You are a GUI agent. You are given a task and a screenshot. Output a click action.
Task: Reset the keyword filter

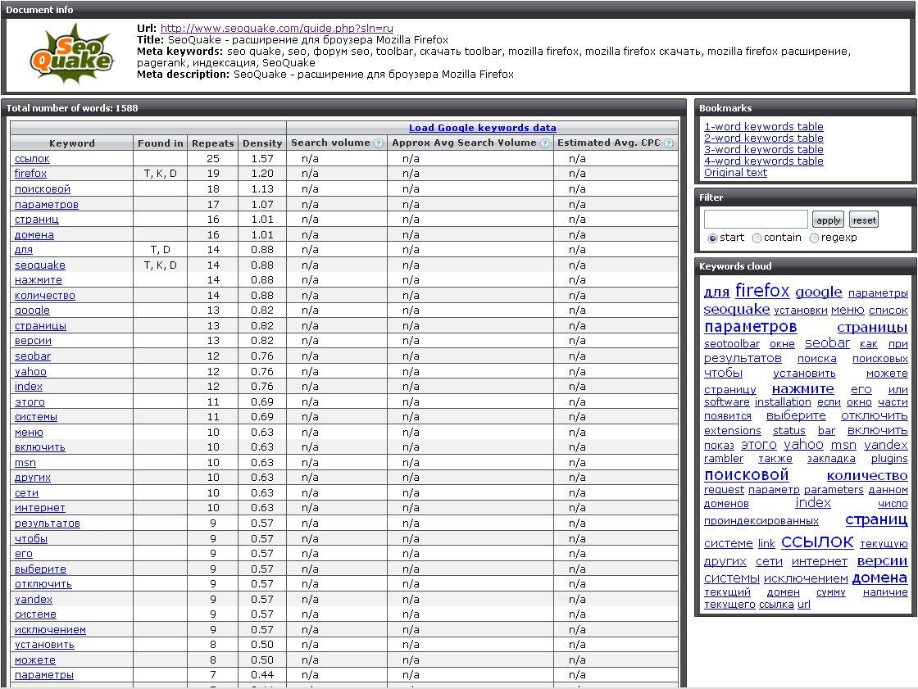click(864, 220)
